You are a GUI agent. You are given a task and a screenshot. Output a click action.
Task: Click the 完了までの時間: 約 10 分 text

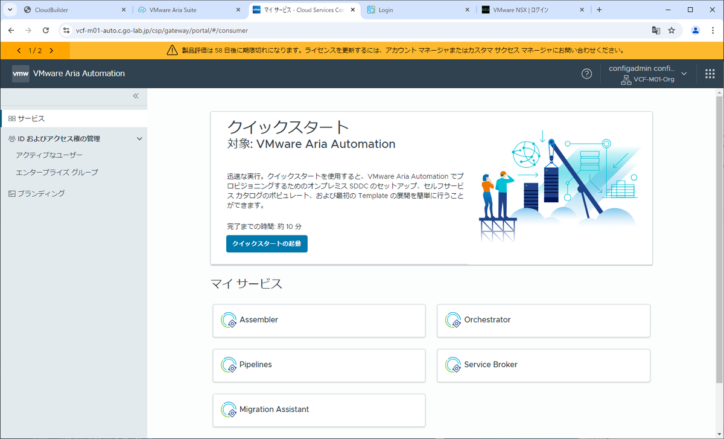pos(264,226)
